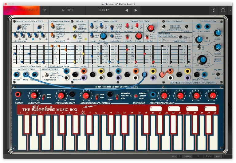Viewport: 236px width, 163px height.
Task: Flip modulation oscillator range high/low switch
Action: 92,35
